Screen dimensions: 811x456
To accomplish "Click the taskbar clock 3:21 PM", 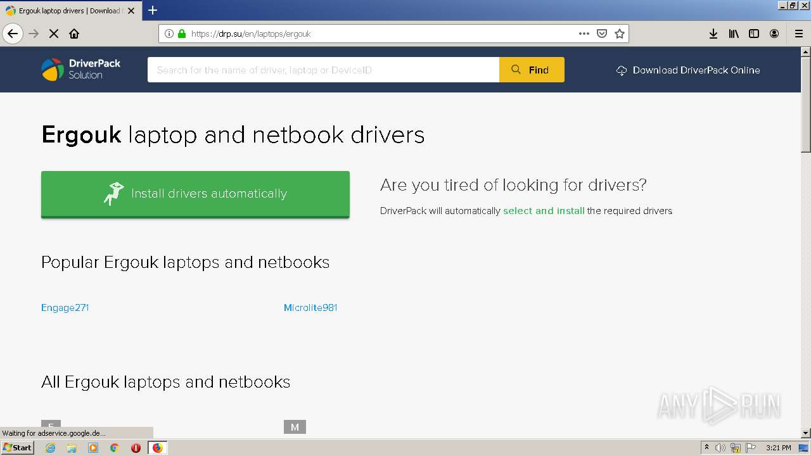I will [778, 448].
